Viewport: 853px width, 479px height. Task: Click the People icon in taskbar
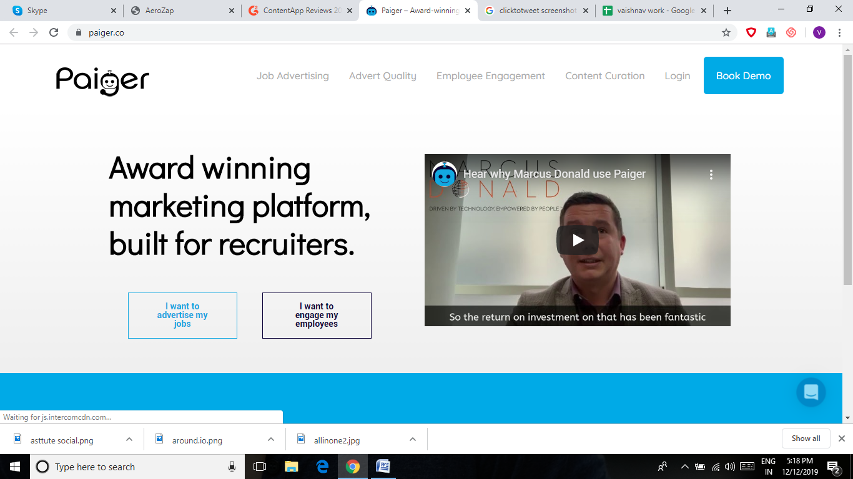(663, 467)
